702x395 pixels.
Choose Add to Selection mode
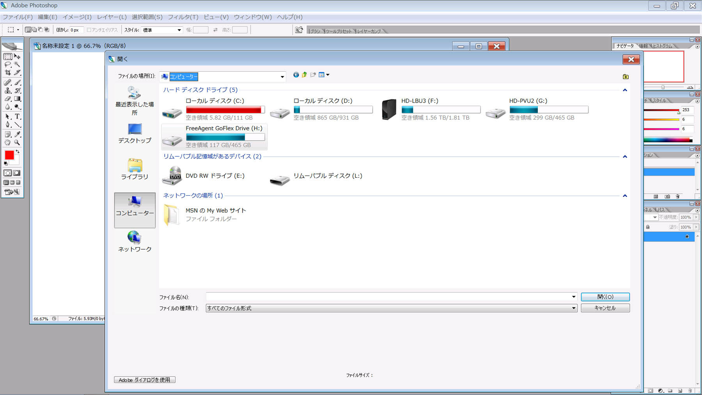(34, 30)
